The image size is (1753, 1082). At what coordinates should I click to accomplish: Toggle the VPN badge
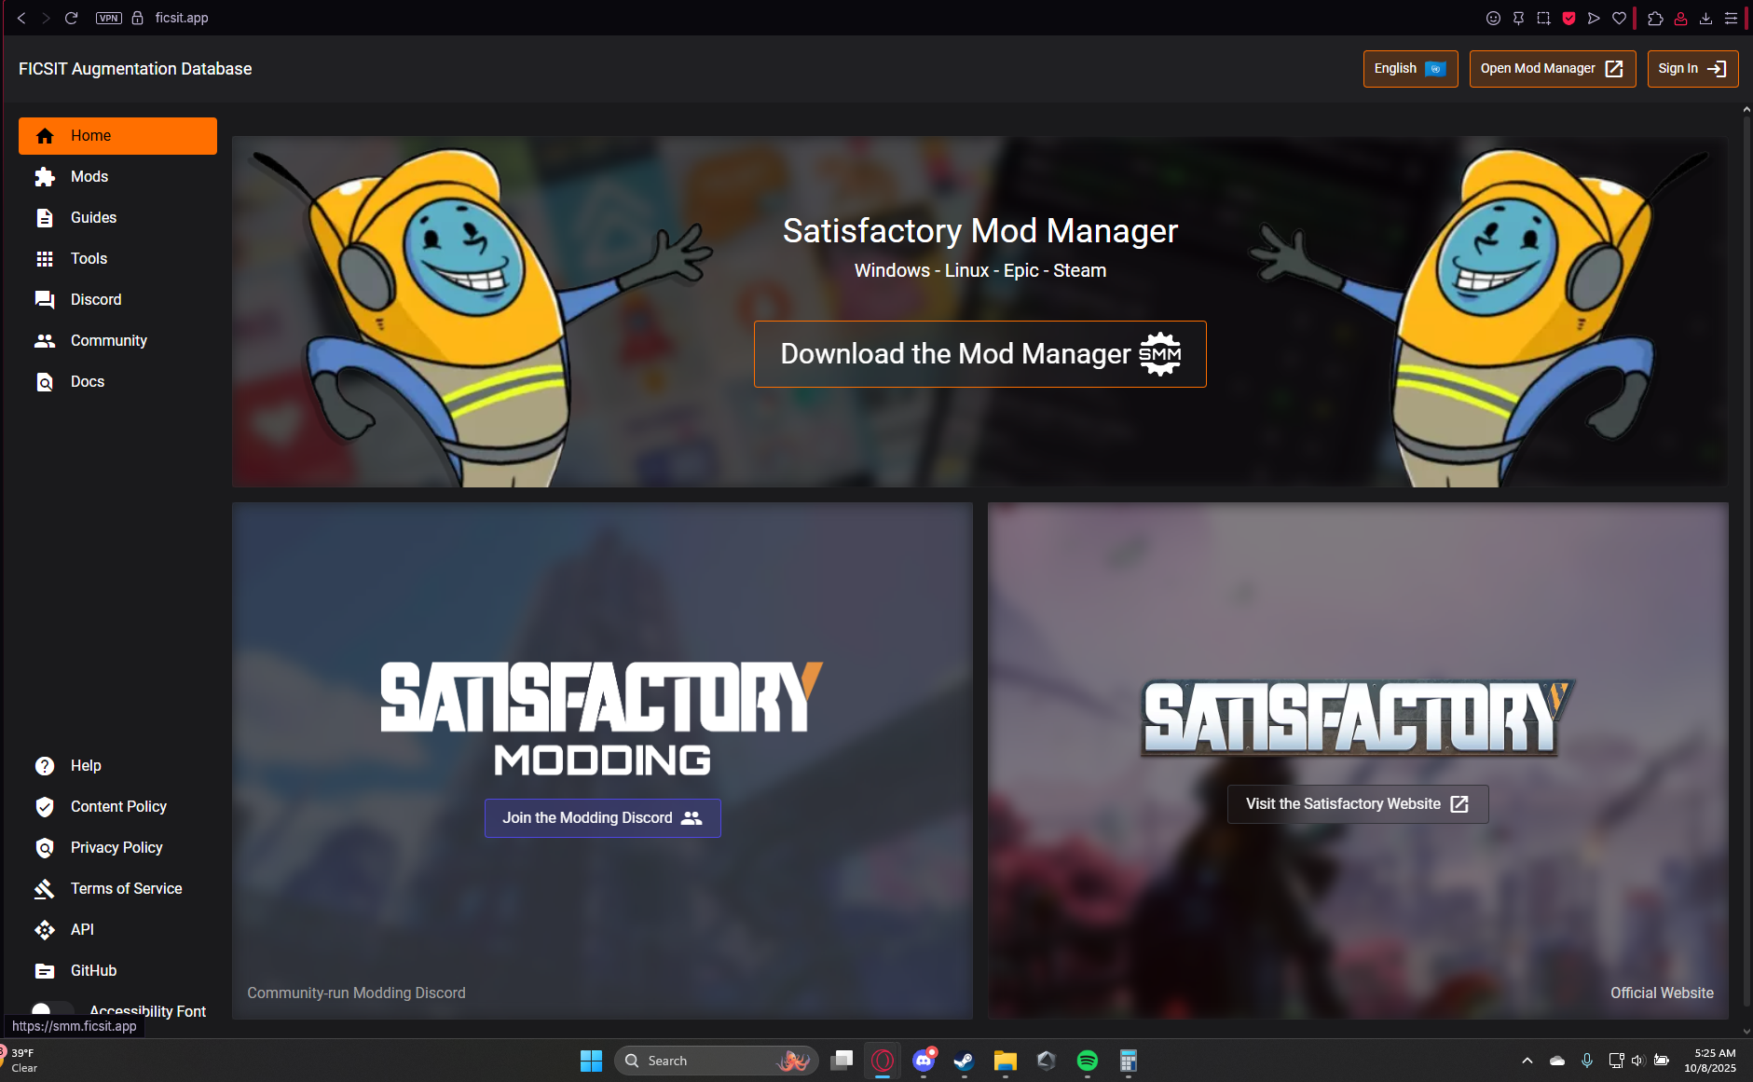pos(109,18)
